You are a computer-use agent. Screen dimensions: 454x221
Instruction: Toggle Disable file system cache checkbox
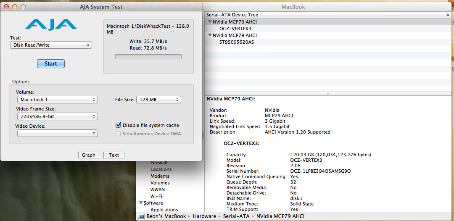click(118, 125)
